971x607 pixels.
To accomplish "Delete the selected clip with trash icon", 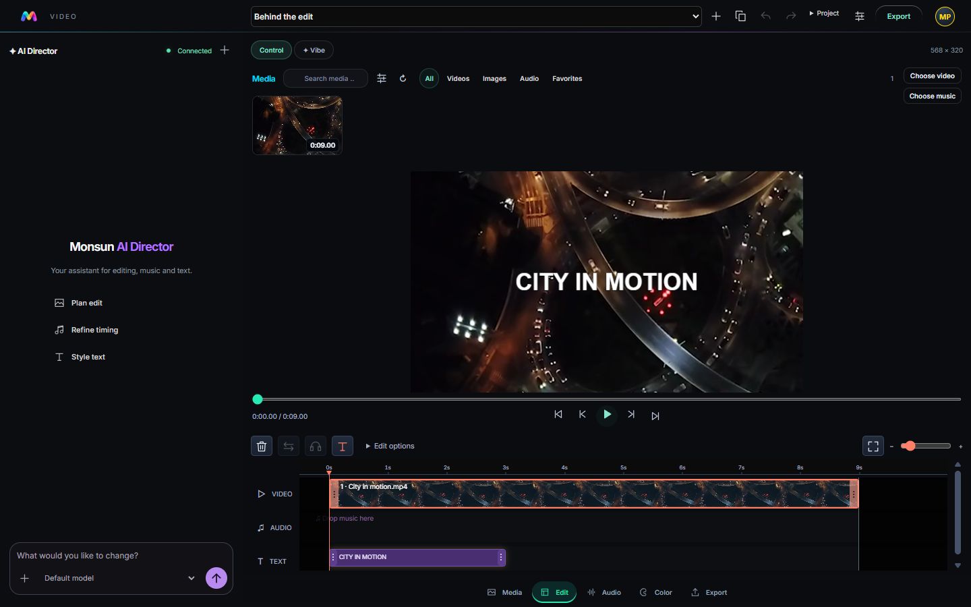I will click(262, 446).
